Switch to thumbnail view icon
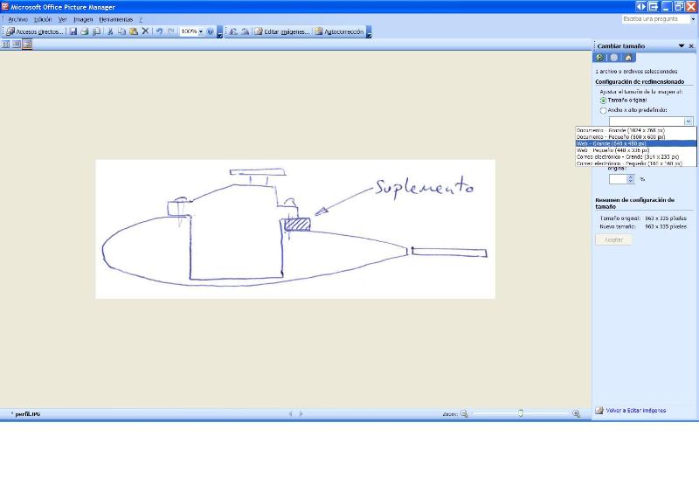Screen dimensions: 699x478 click(5, 44)
